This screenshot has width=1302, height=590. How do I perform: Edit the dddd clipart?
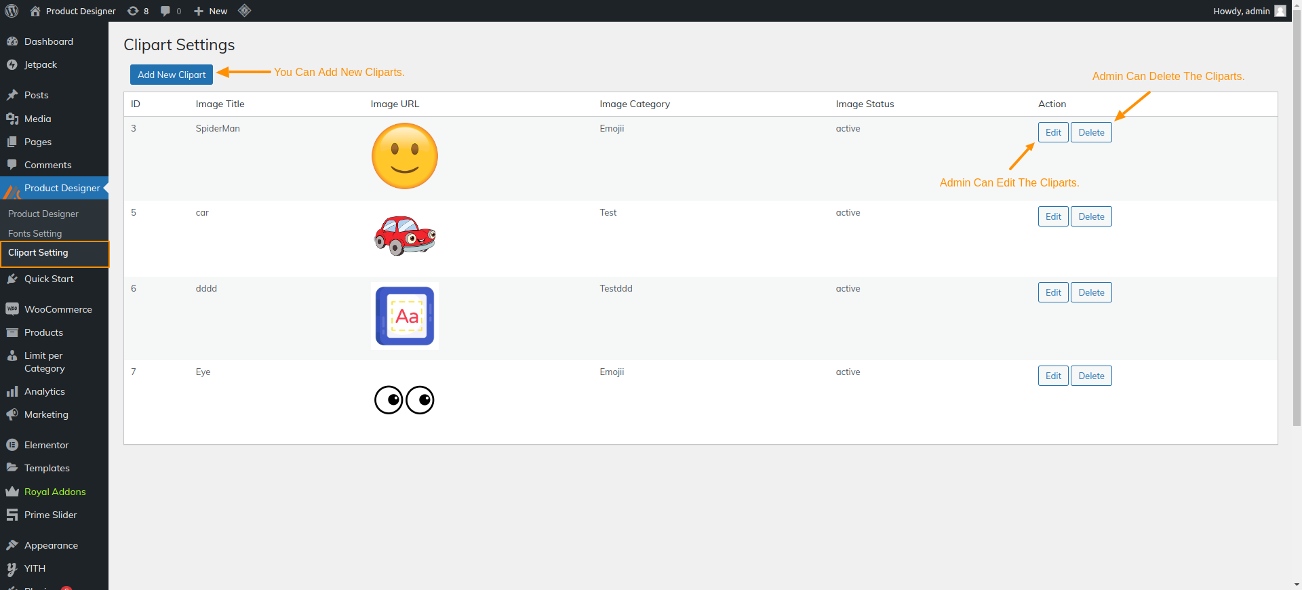[x=1053, y=292]
